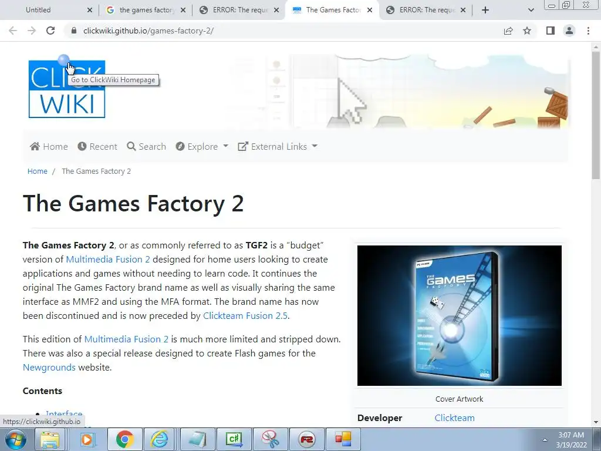This screenshot has width=601, height=451.
Task: Click The Games Factory 2 cover artwork
Action: [459, 315]
